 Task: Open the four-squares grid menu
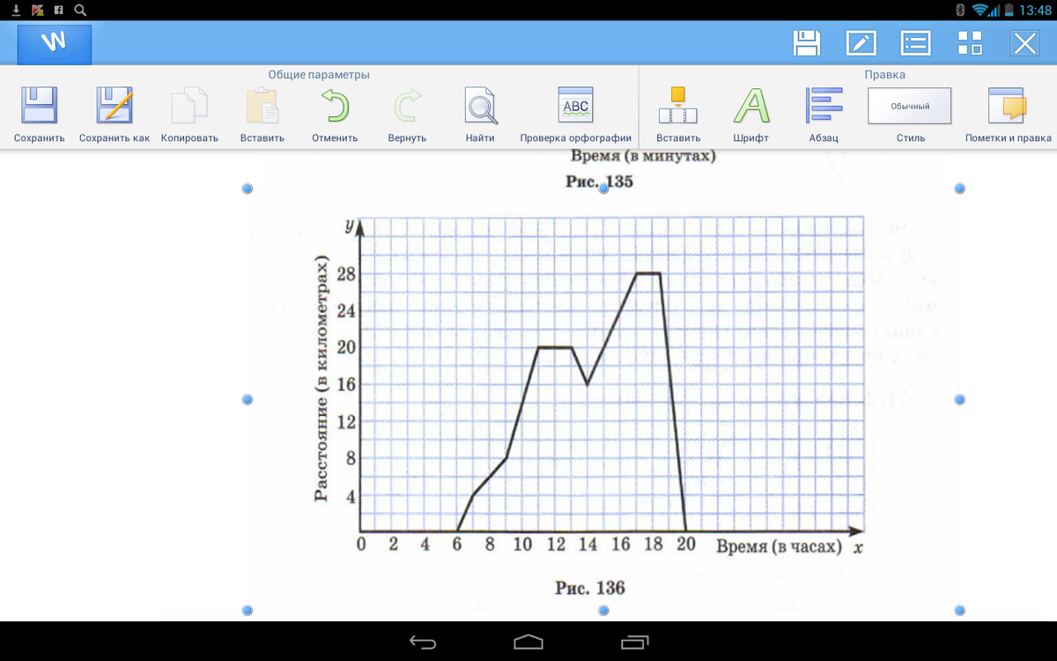click(x=970, y=43)
